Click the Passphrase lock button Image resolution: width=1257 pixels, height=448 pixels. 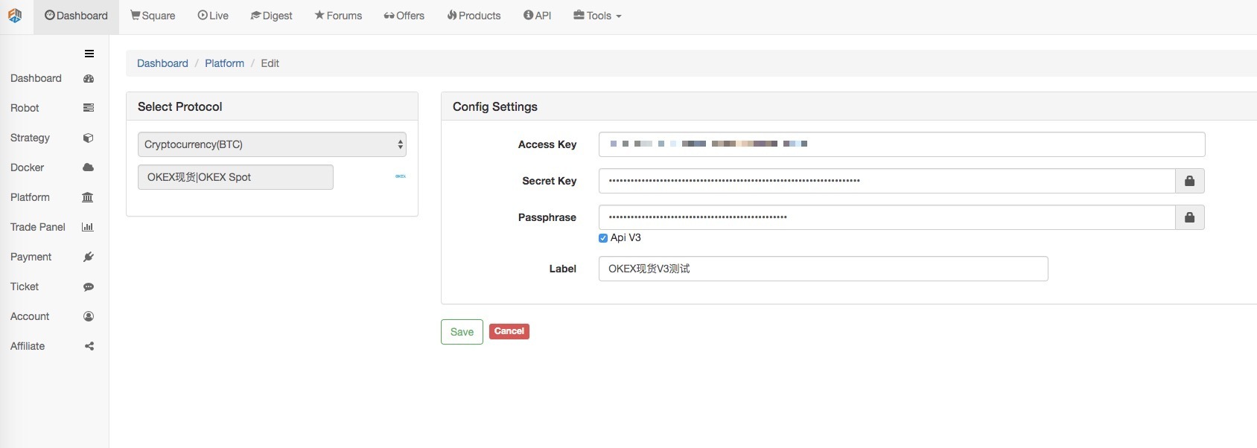(1189, 217)
